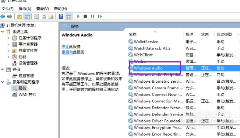Expand the 性能 node
The width and height of the screenshot is (240, 138).
pyautogui.click(x=8, y=57)
